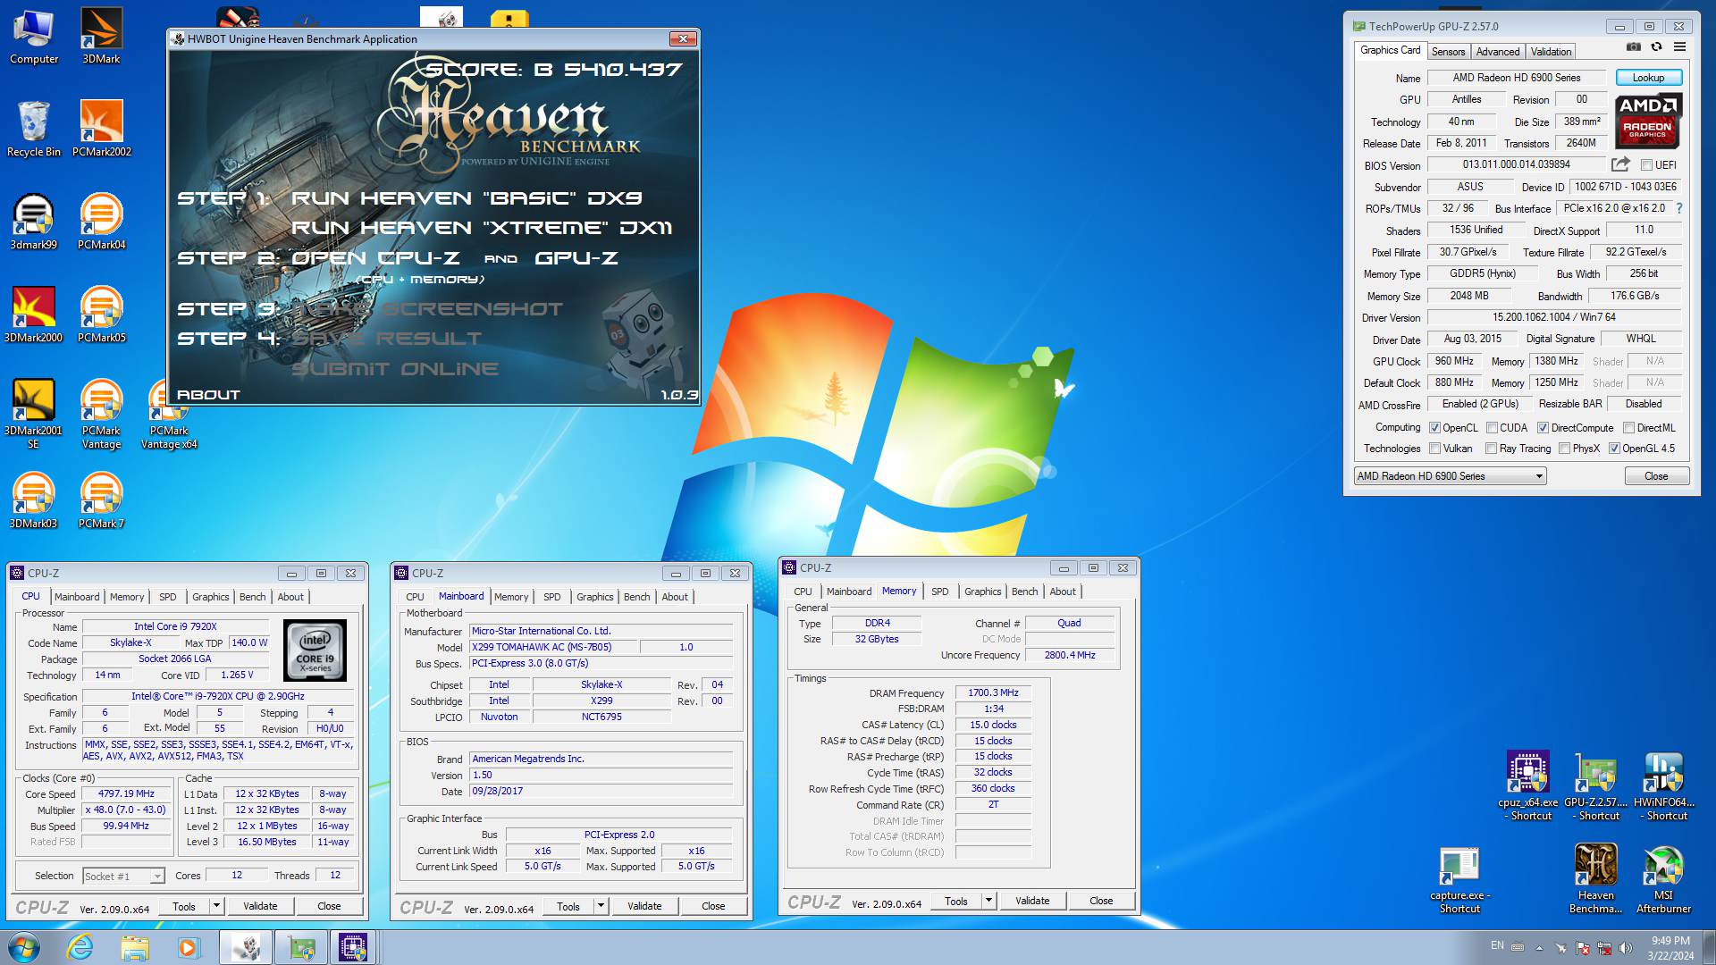Click ABOUT in the Heaven Benchmark app
The image size is (1716, 965).
click(x=208, y=394)
